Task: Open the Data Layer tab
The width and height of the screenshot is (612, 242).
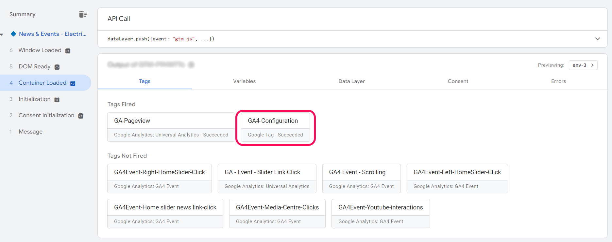Action: point(351,81)
